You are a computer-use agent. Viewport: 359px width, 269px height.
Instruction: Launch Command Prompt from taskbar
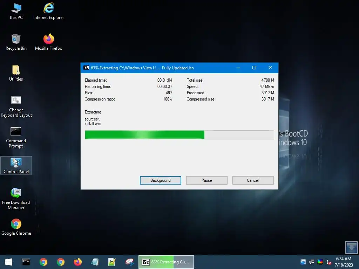pos(26,262)
